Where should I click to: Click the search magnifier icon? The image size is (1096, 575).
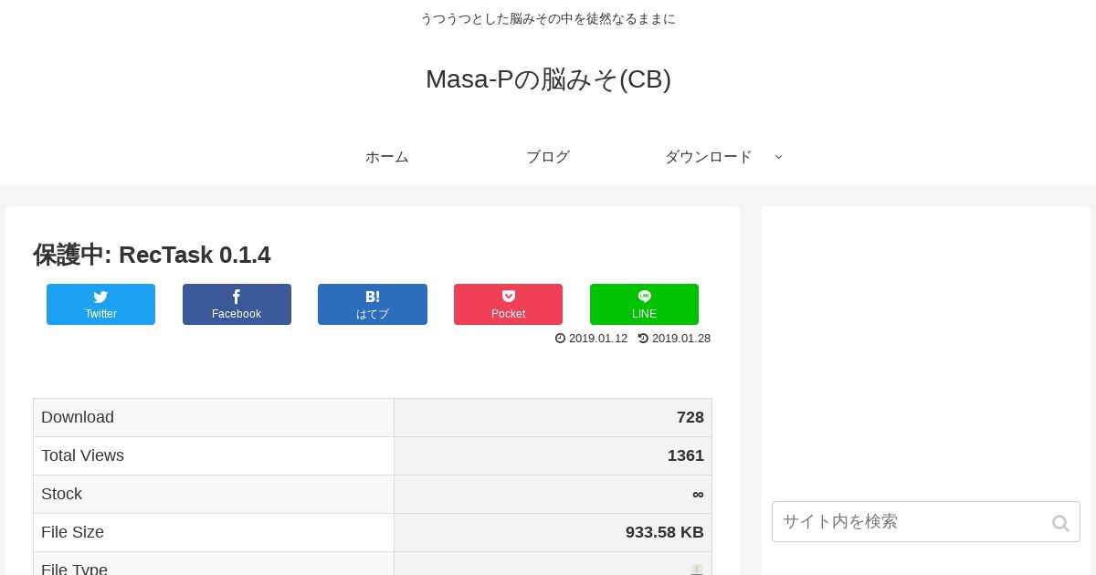pos(1060,523)
